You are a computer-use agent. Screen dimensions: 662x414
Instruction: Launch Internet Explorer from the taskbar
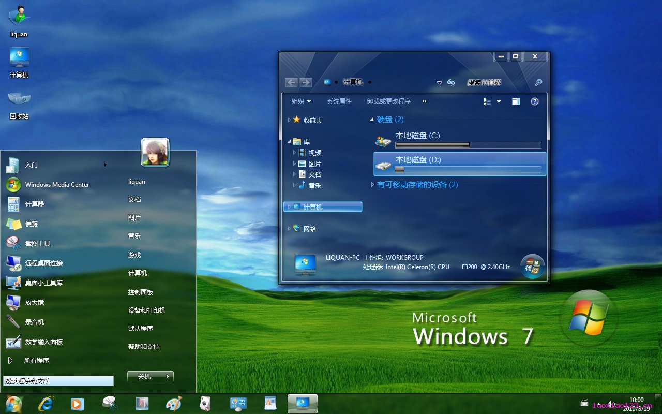pos(46,404)
